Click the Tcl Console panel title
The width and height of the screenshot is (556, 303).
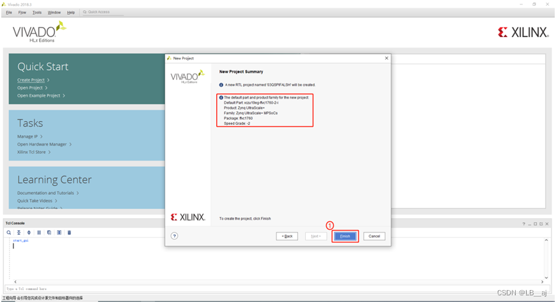click(15, 223)
